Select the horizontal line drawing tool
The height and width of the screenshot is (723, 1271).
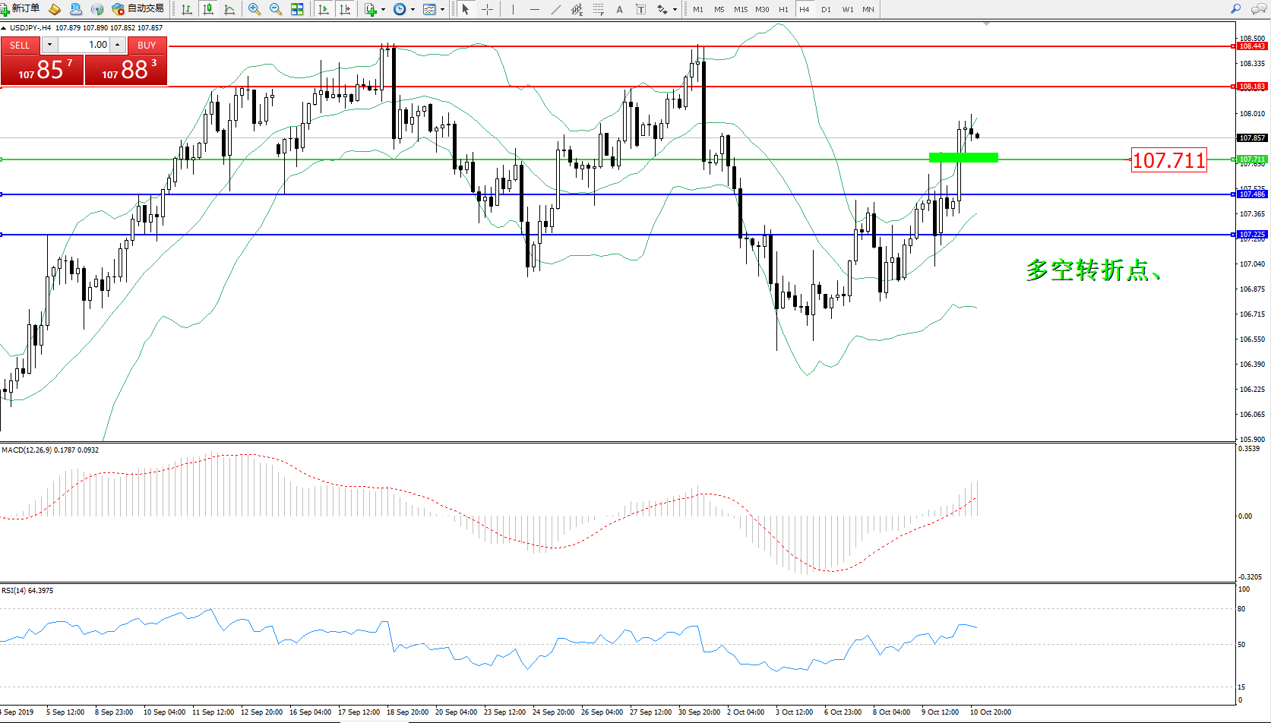535,9
